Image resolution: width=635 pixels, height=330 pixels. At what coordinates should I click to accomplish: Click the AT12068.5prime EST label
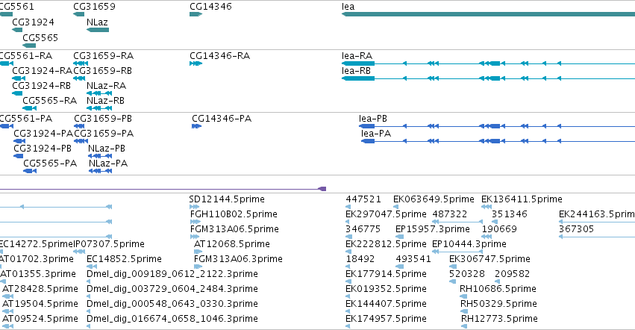pyautogui.click(x=232, y=244)
